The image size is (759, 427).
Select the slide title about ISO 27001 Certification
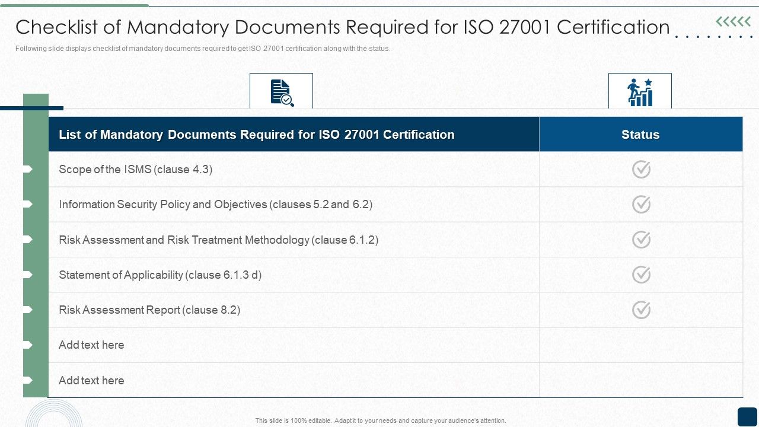(343, 27)
